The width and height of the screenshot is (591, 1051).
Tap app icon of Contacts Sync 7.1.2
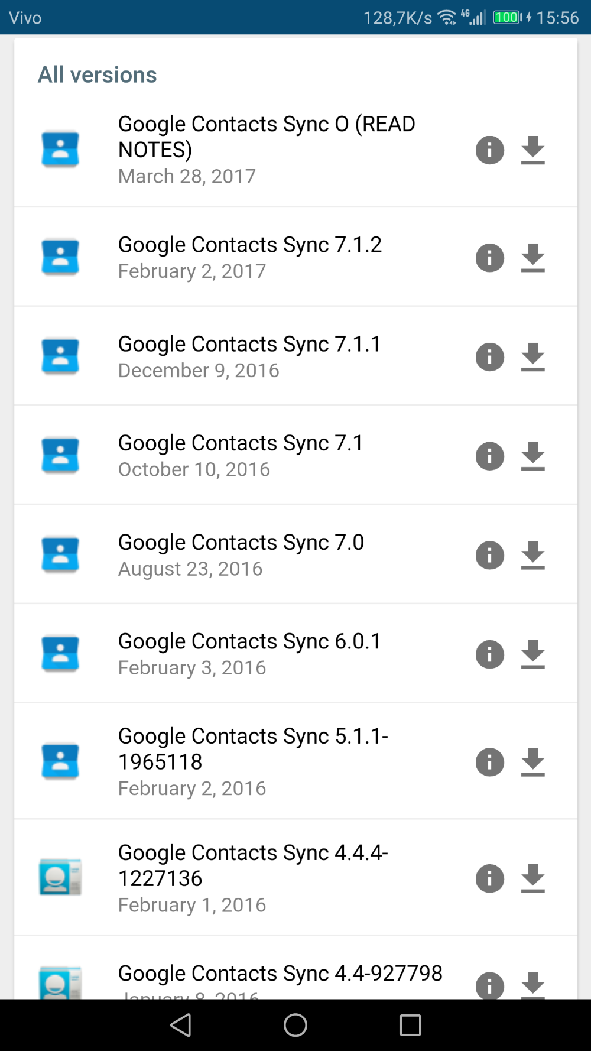tap(60, 257)
